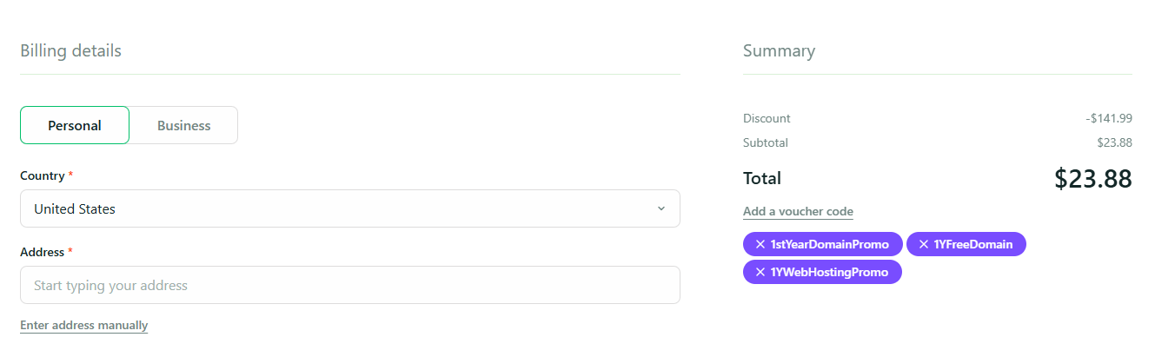
Task: Switch to Business billing type
Action: [183, 125]
